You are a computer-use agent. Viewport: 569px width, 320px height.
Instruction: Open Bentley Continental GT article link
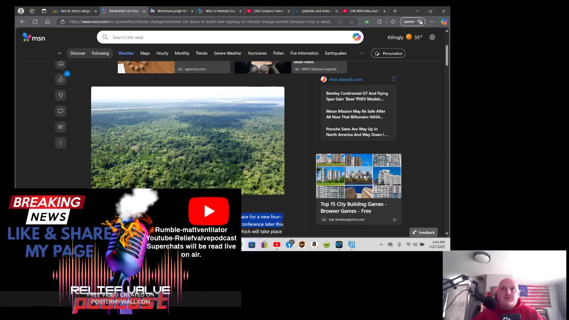[x=357, y=96]
